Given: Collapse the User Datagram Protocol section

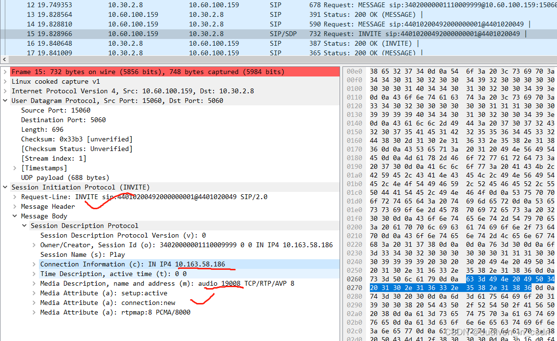Looking at the screenshot, I should tap(5, 101).
